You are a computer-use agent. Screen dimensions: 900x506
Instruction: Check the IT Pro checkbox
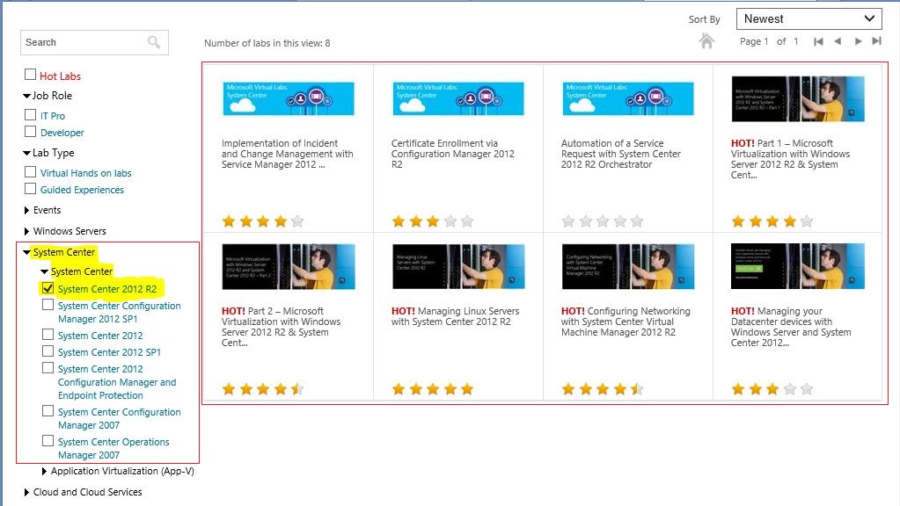pyautogui.click(x=31, y=114)
